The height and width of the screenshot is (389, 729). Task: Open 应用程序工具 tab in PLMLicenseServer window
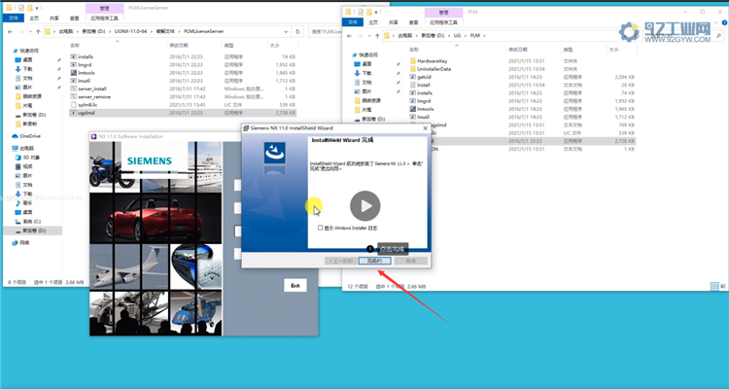[104, 18]
